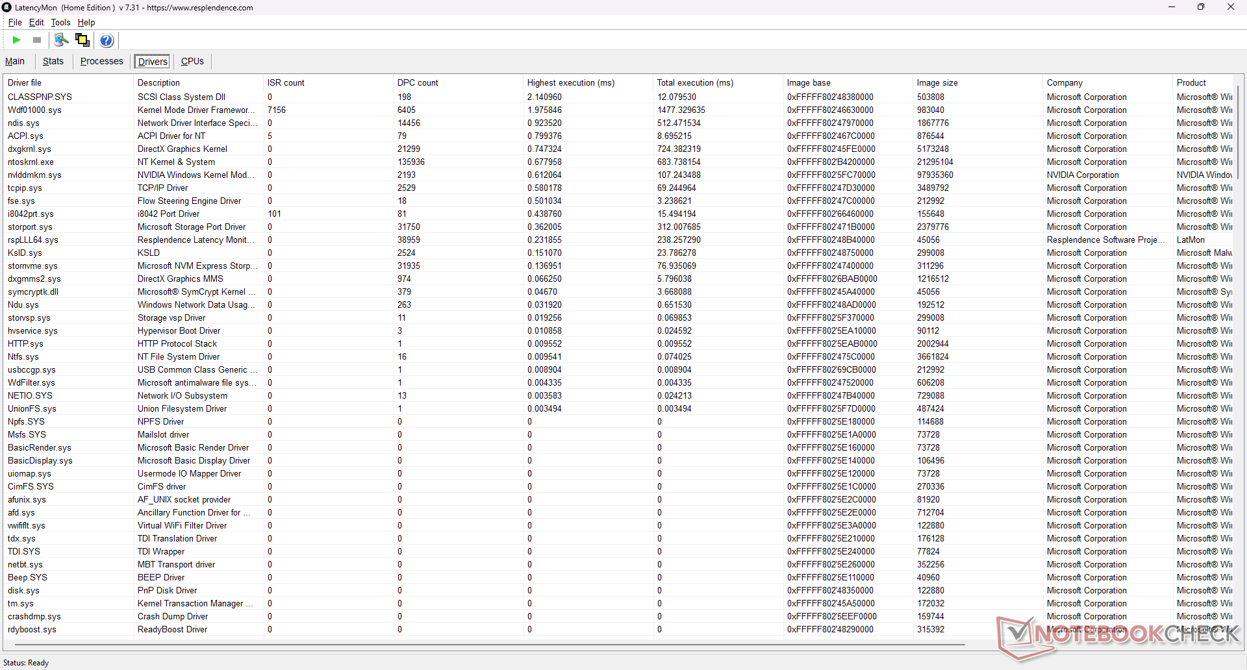Switch to the Stats tab

coord(53,61)
